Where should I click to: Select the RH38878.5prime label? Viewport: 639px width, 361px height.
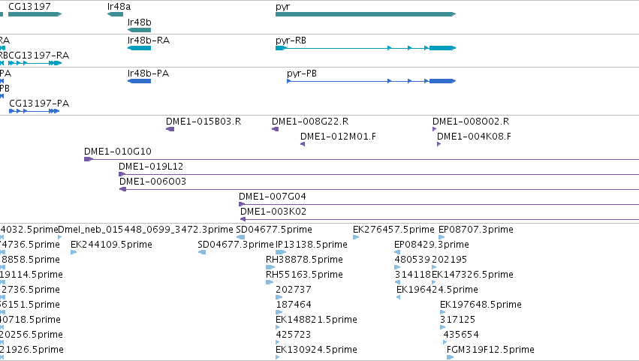(304, 260)
